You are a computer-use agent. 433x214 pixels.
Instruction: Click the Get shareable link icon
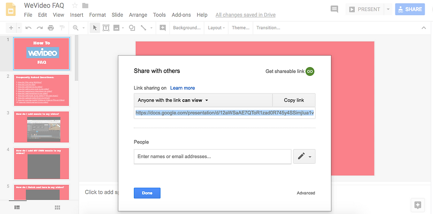coord(310,71)
